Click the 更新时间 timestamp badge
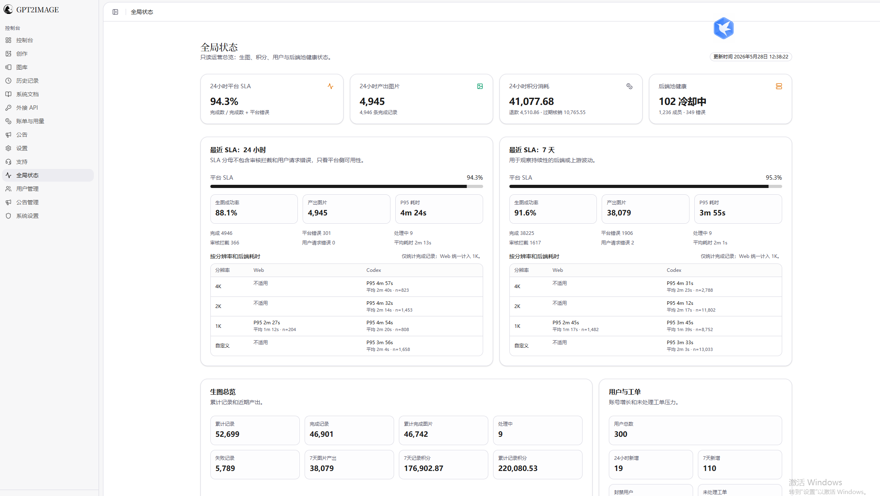The width and height of the screenshot is (880, 496). point(751,57)
